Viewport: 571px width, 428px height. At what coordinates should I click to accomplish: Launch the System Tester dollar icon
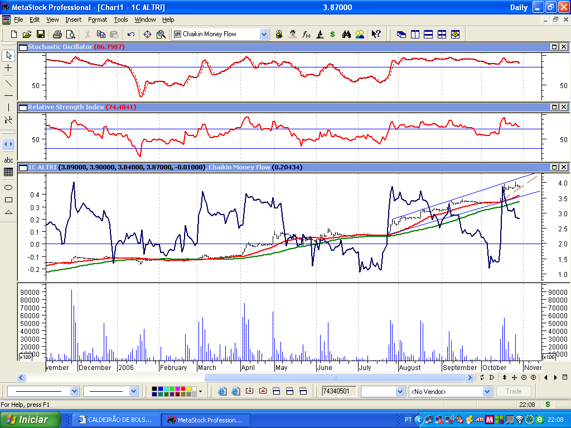tap(332, 34)
